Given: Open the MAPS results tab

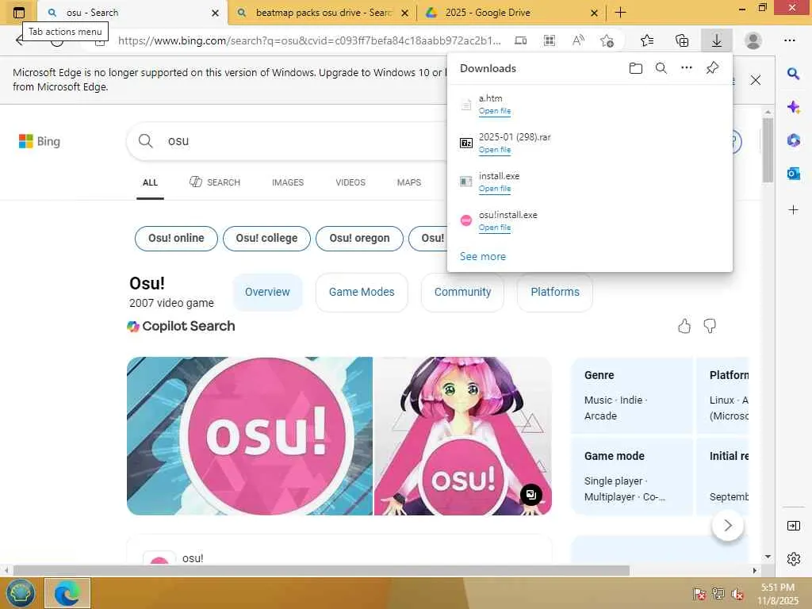Looking at the screenshot, I should 409,182.
